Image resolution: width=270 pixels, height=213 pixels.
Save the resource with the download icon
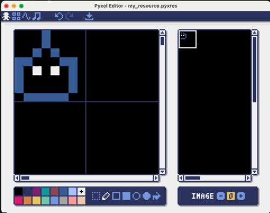pos(89,16)
